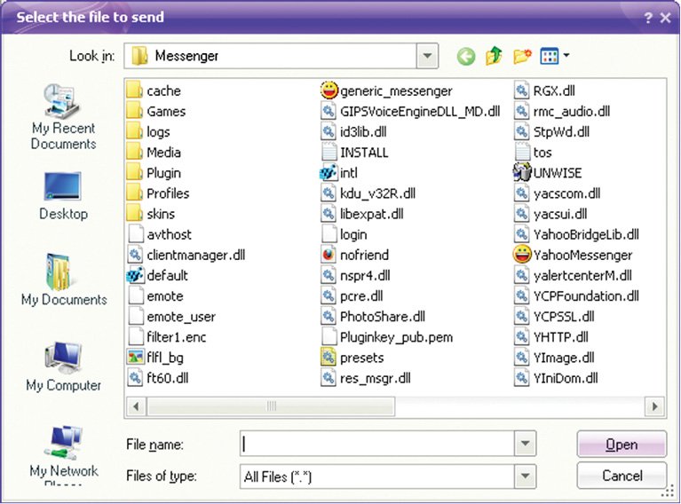
Task: Select RGX.dll file
Action: pyautogui.click(x=545, y=91)
